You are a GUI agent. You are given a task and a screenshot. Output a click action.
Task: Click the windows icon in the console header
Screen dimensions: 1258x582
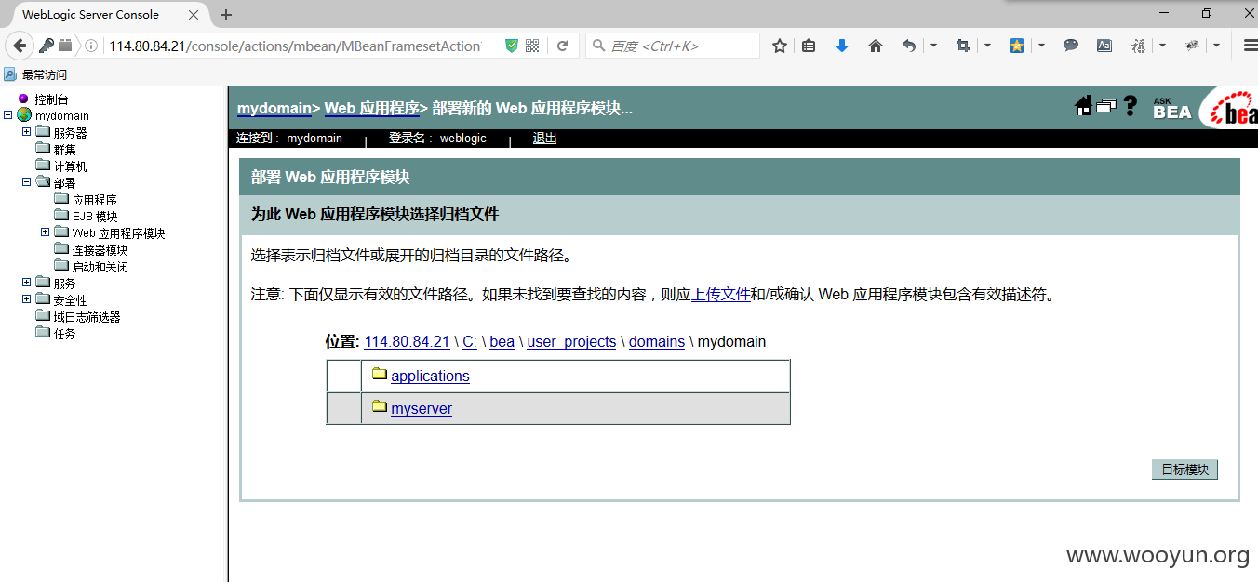pyautogui.click(x=1106, y=106)
